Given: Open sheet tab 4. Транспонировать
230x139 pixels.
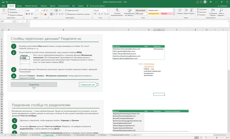Looking at the screenshot, I should click(63, 135).
